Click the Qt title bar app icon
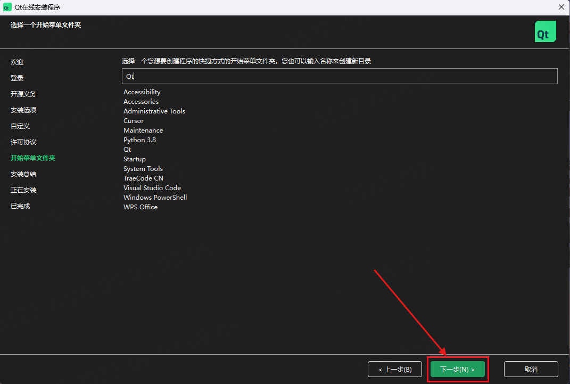 7,7
